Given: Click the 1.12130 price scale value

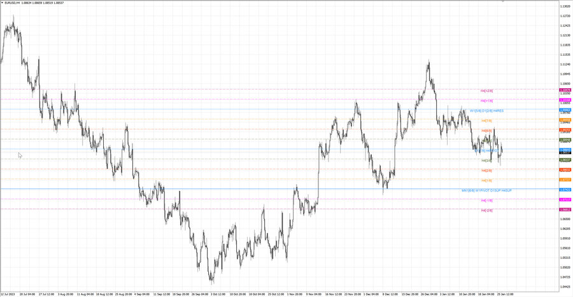Looking at the screenshot, I should (x=565, y=36).
